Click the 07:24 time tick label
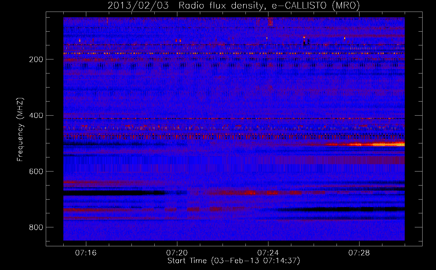Screen dimensions: 436x270 [x=268, y=253]
